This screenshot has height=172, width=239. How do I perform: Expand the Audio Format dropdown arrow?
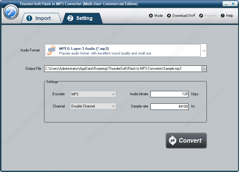click(x=204, y=51)
